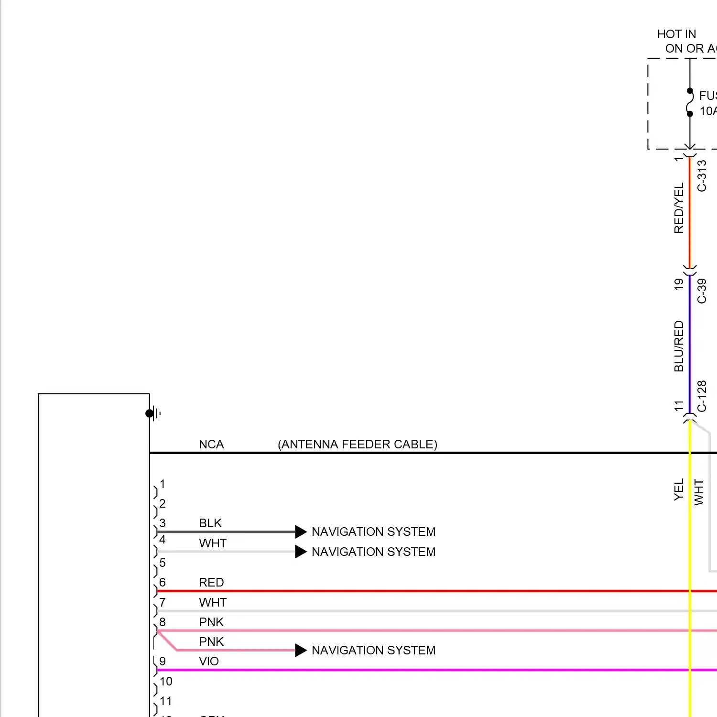Click pin number 1 on the module connector

163,484
